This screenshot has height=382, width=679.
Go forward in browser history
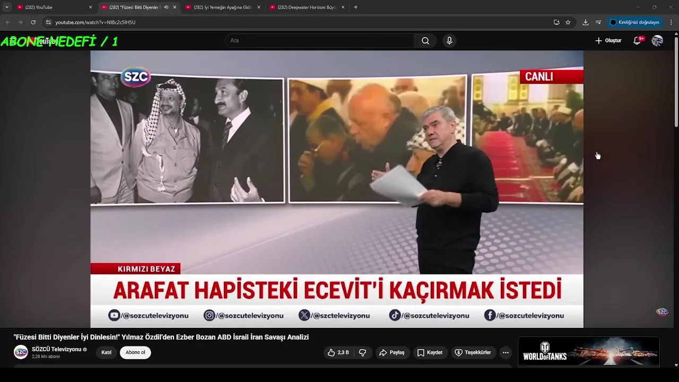pyautogui.click(x=20, y=22)
